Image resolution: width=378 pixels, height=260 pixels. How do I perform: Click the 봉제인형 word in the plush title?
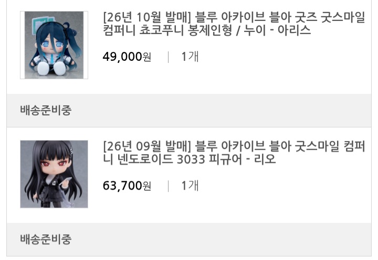pyautogui.click(x=210, y=30)
